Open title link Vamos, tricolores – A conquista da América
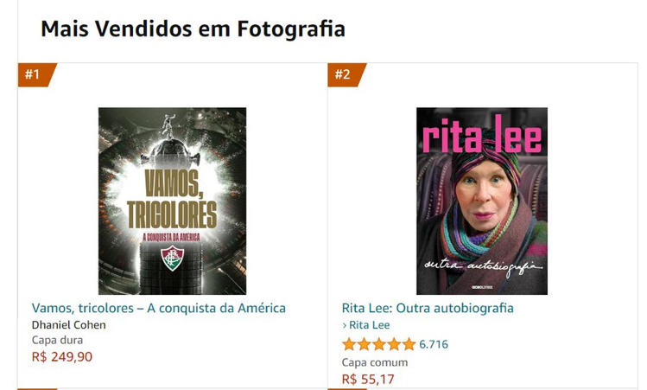 tap(159, 308)
